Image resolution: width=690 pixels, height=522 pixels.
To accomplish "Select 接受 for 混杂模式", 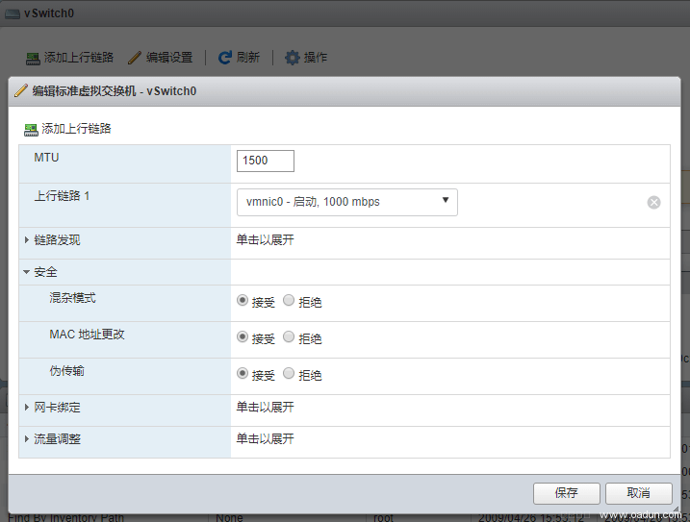I will click(x=243, y=301).
